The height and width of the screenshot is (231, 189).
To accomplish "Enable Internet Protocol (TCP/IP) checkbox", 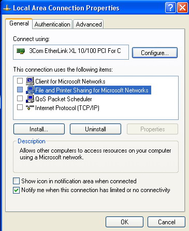I will pyautogui.click(x=20, y=107).
